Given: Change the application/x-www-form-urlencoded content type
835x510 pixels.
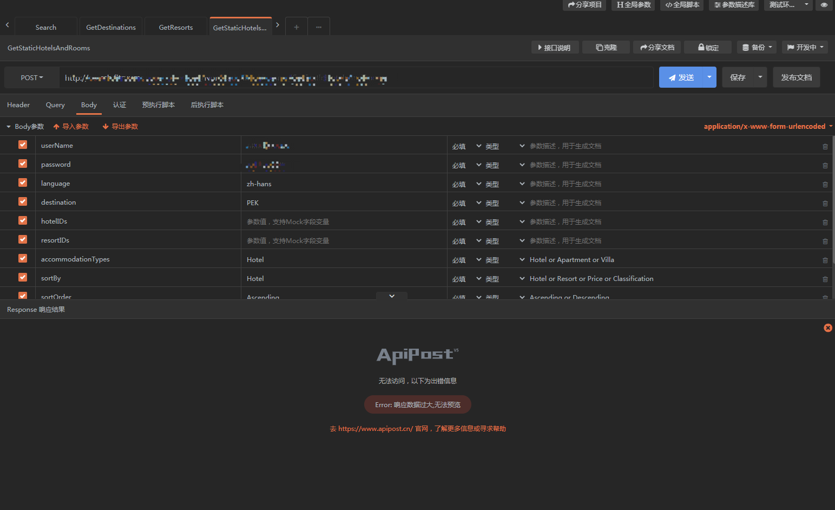Looking at the screenshot, I should point(768,126).
